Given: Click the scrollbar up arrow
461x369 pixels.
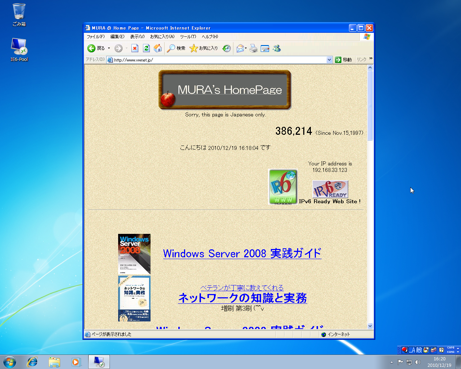Looking at the screenshot, I should [370, 68].
